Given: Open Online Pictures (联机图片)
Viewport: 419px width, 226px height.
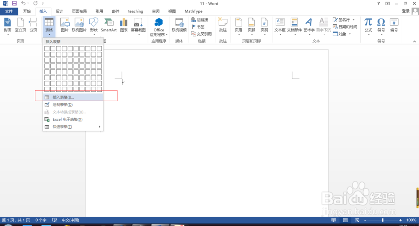Looking at the screenshot, I should pyautogui.click(x=79, y=26).
